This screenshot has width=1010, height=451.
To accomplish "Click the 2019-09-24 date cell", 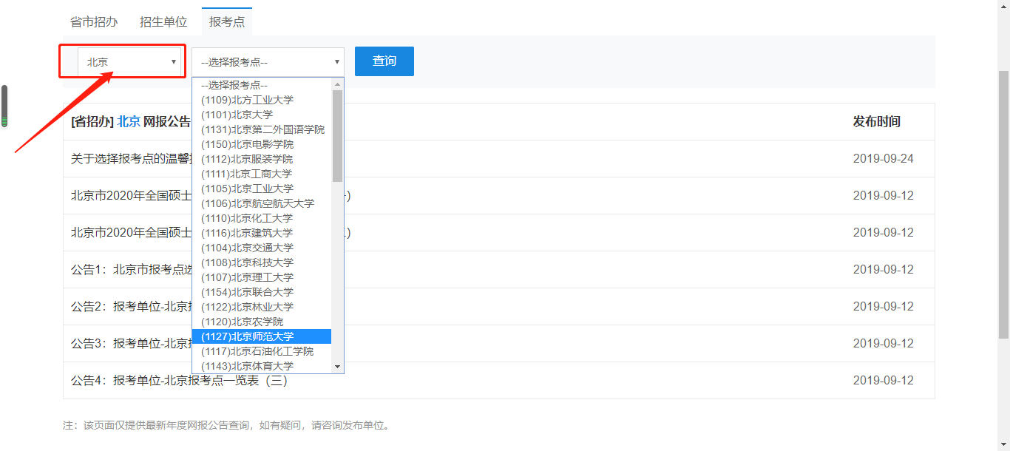I will 884,159.
